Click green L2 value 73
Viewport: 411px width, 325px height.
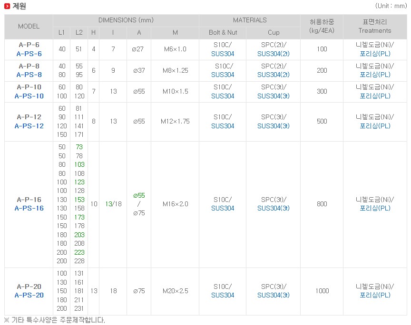79,147
